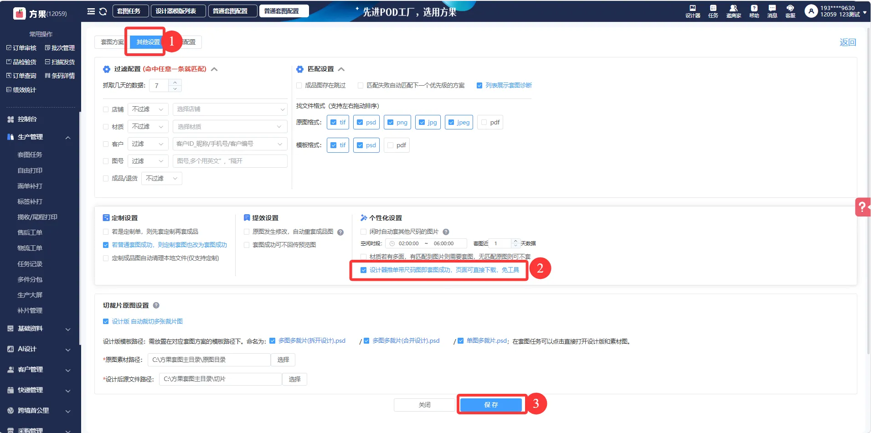Uncheck 设计器推单带尺码图即套图成功 option
Screen dimensions: 871x433
[363, 270]
